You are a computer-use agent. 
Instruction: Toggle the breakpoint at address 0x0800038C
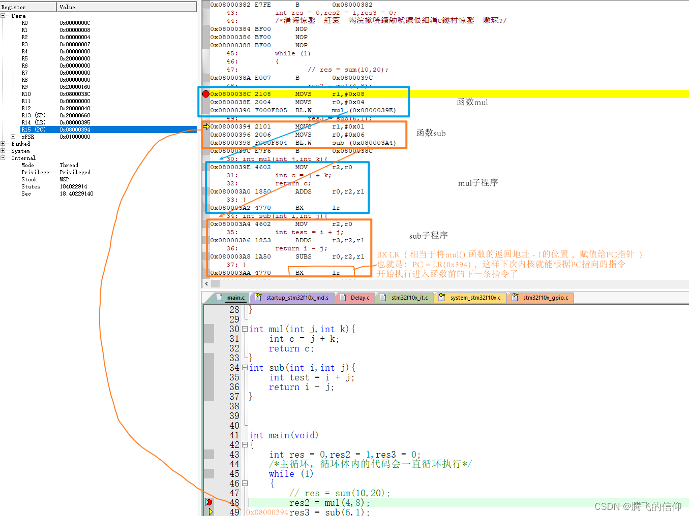[206, 93]
